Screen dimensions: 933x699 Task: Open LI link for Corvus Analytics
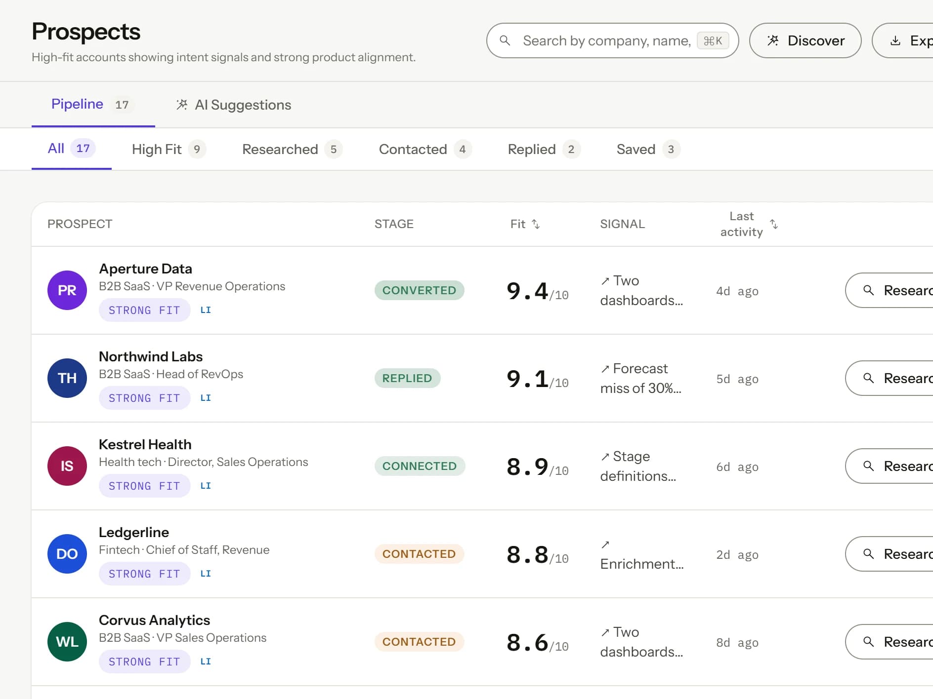tap(206, 661)
